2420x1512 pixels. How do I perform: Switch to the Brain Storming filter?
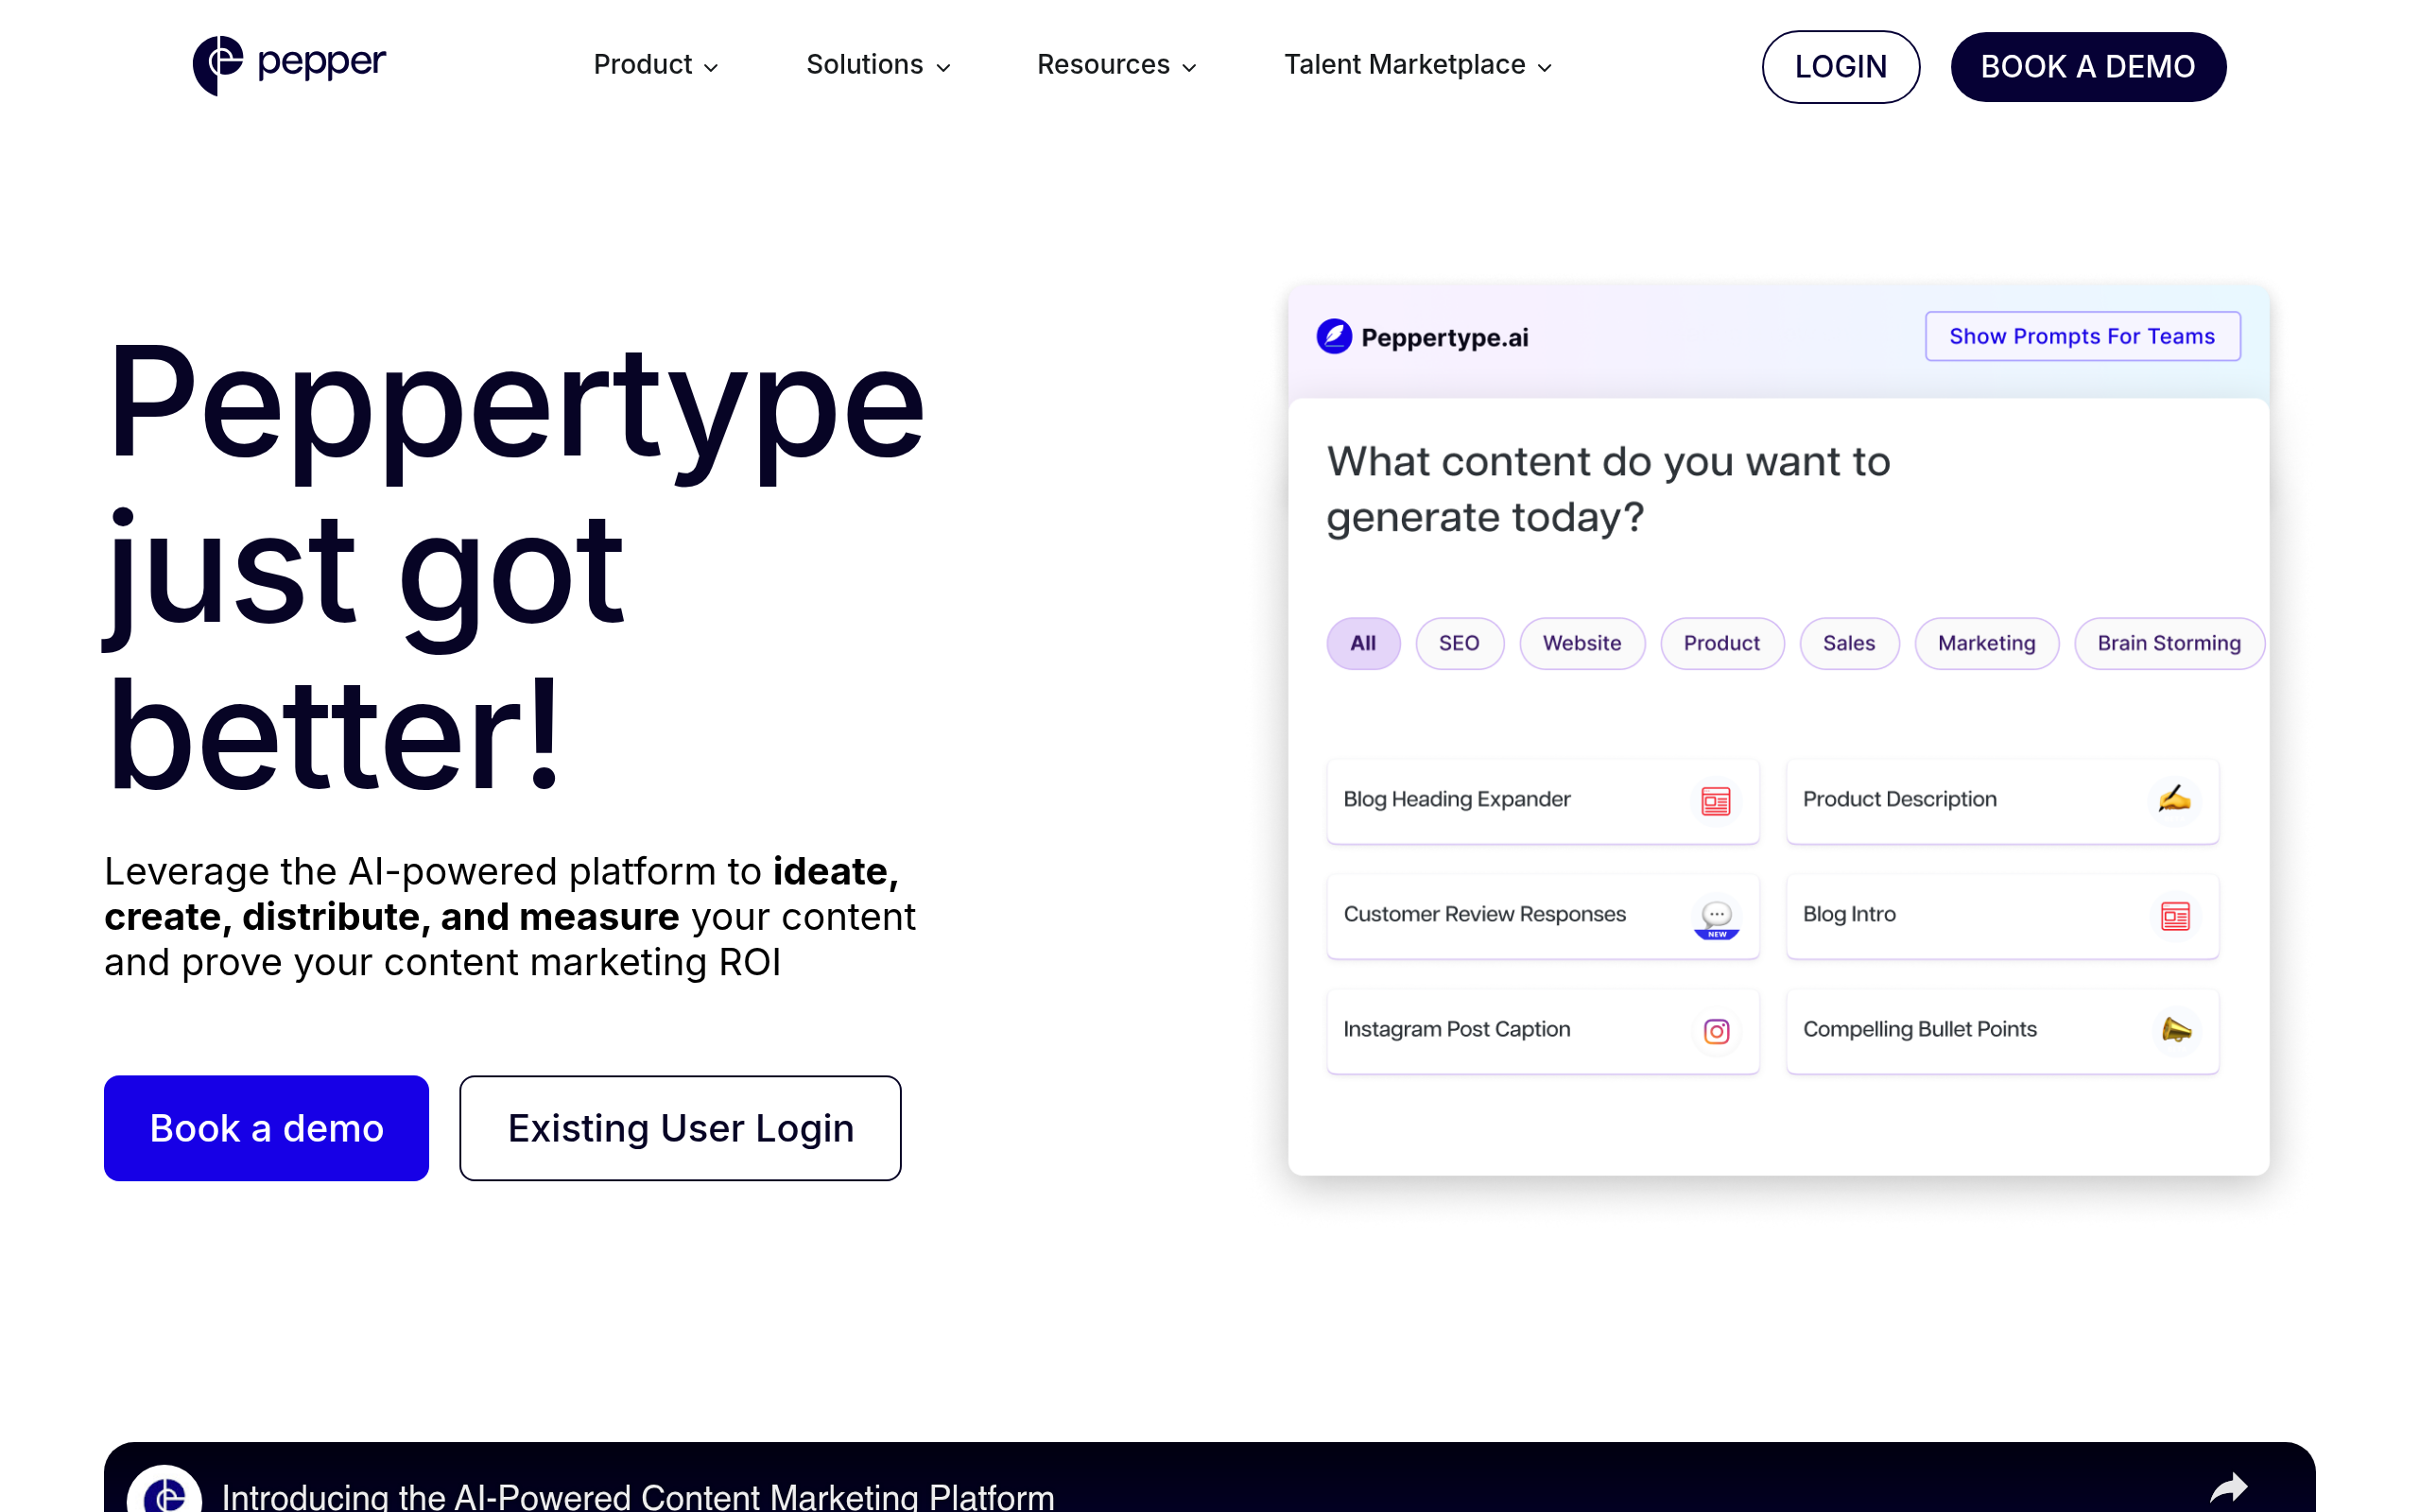click(2169, 643)
